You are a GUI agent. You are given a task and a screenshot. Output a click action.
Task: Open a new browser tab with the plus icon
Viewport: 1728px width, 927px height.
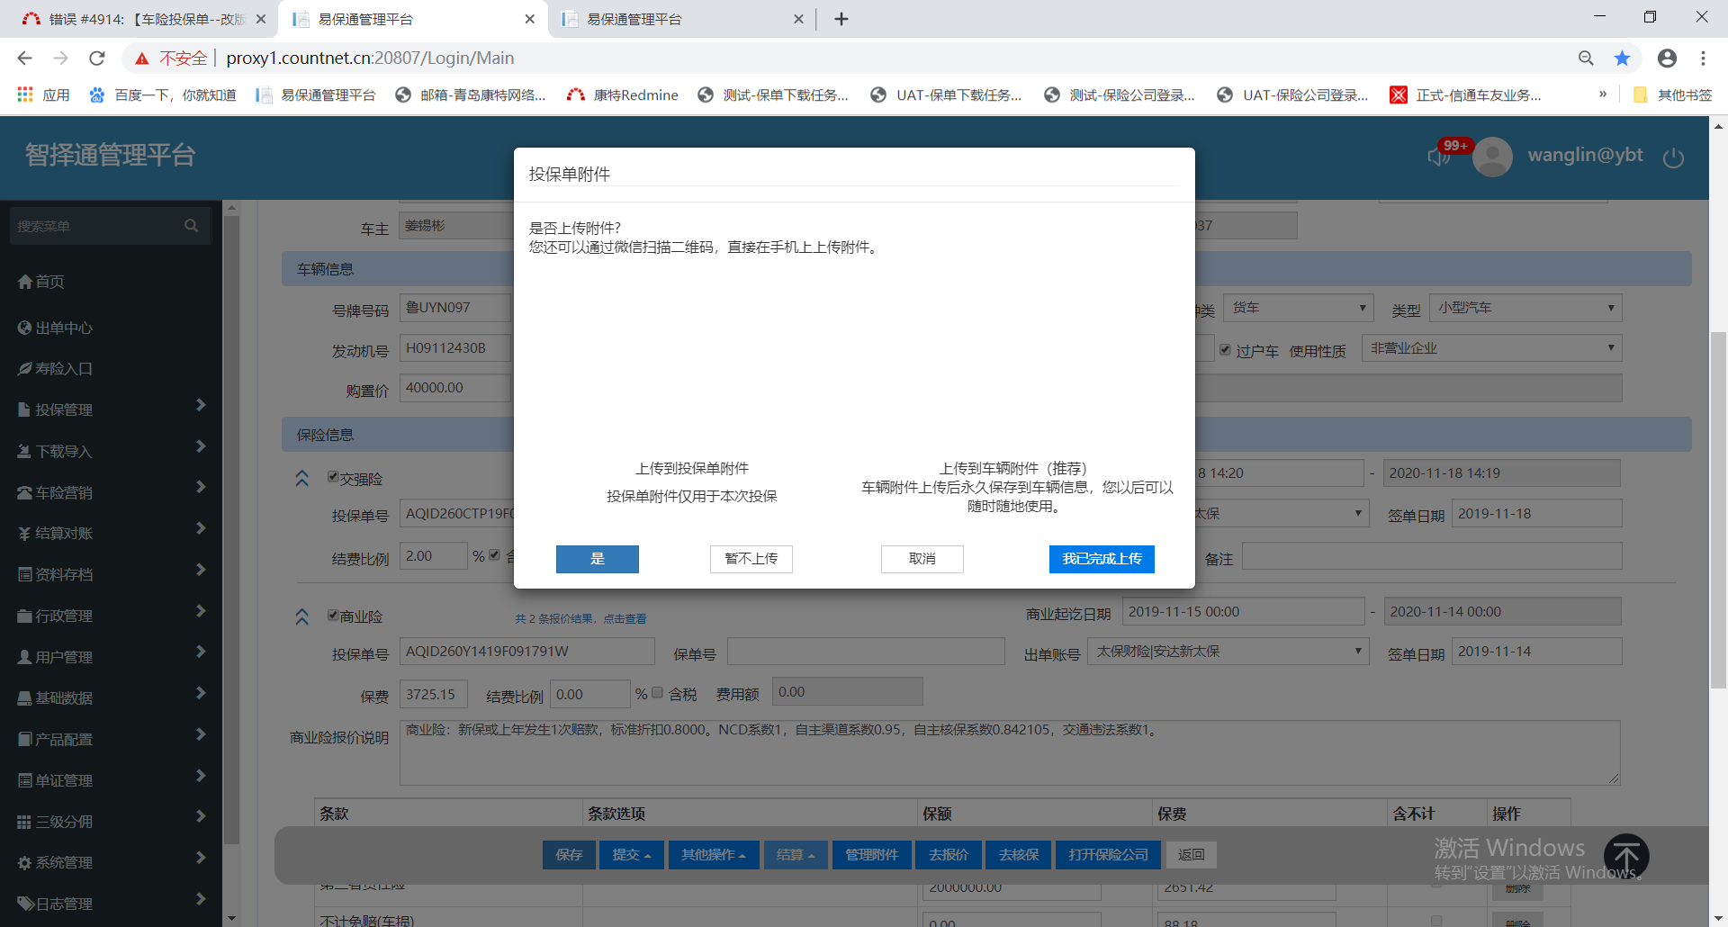coord(841,19)
